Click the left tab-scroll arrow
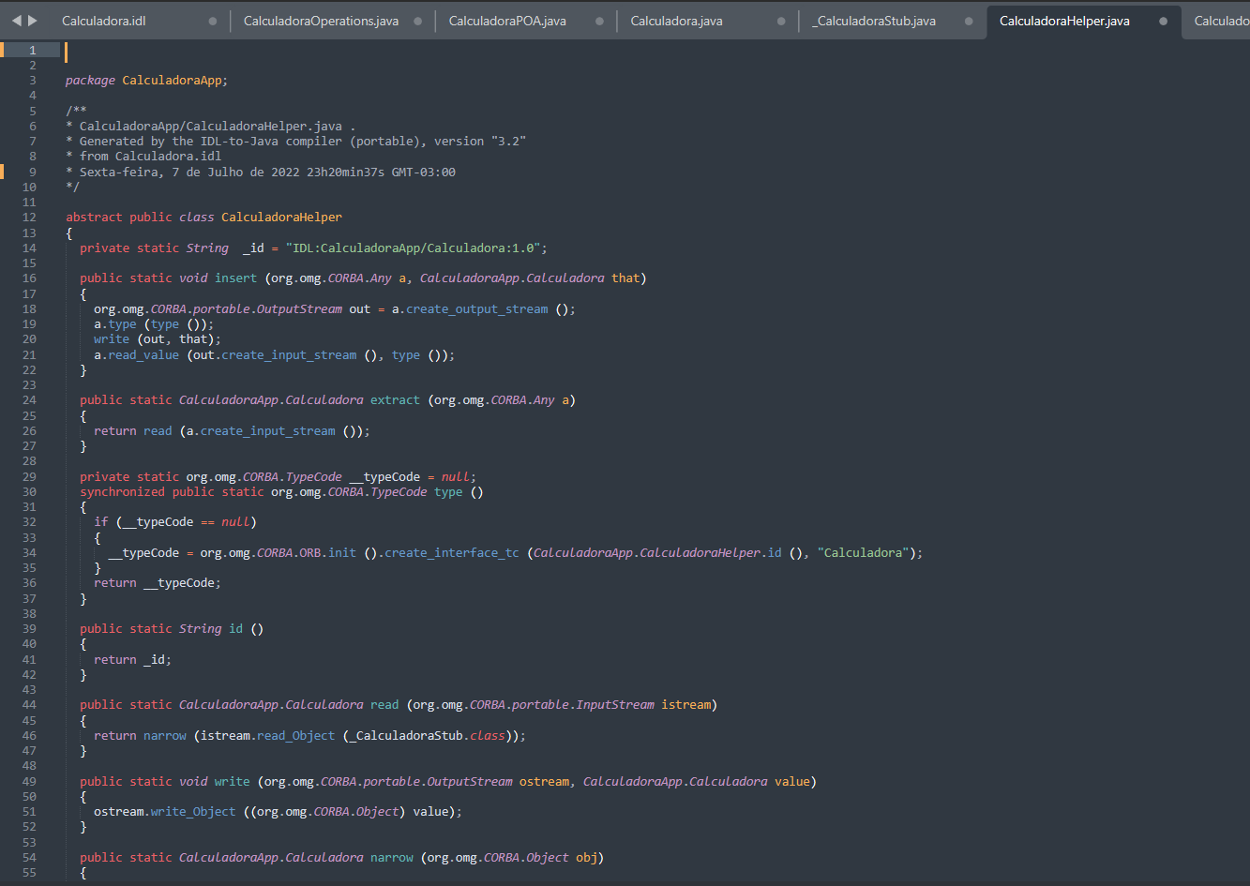The image size is (1250, 886). (16, 21)
